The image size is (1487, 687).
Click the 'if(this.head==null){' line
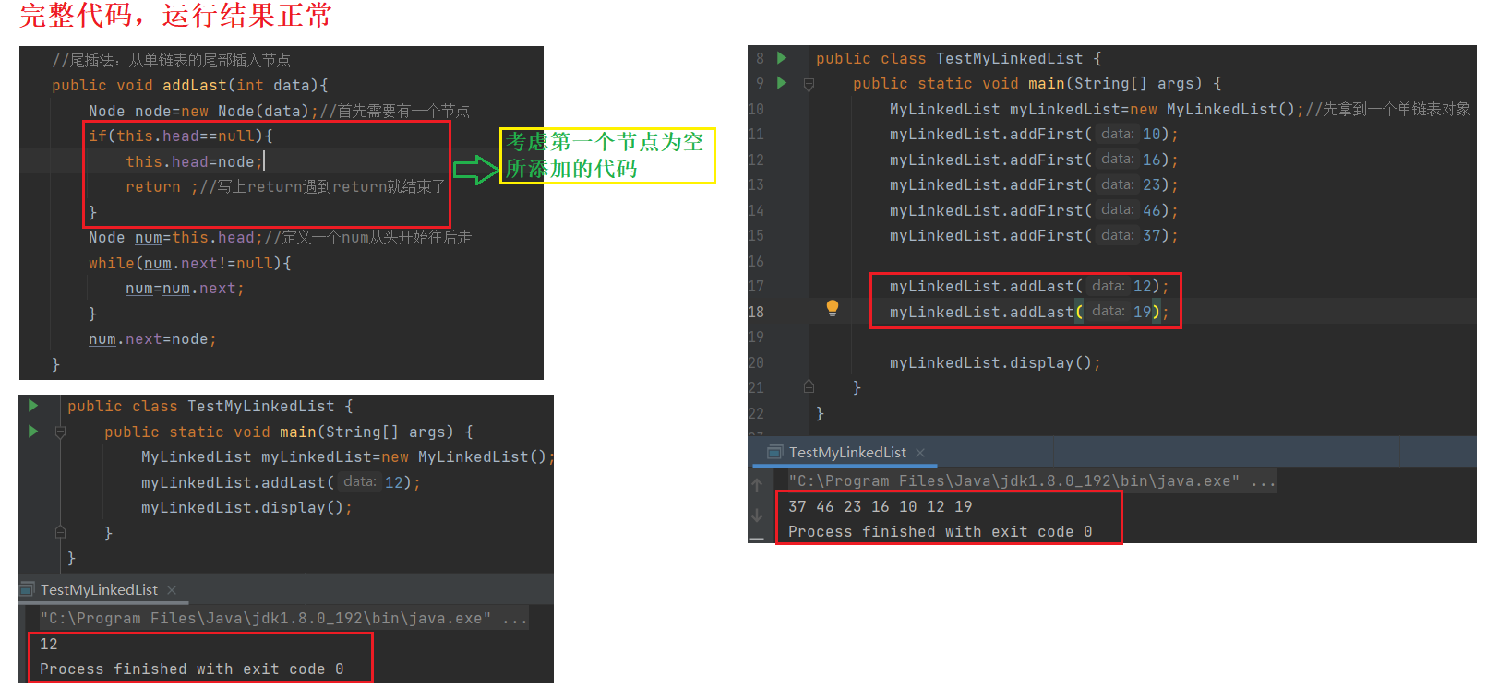pyautogui.click(x=181, y=136)
